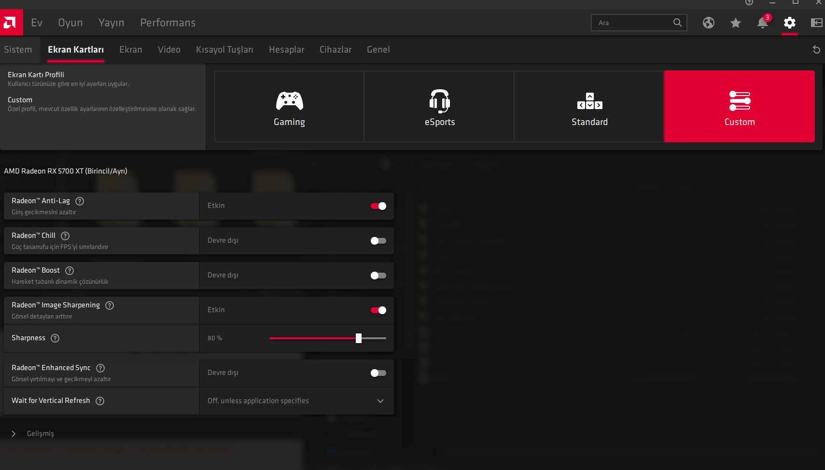Go to Ev menu
825x470 pixels.
click(x=37, y=23)
